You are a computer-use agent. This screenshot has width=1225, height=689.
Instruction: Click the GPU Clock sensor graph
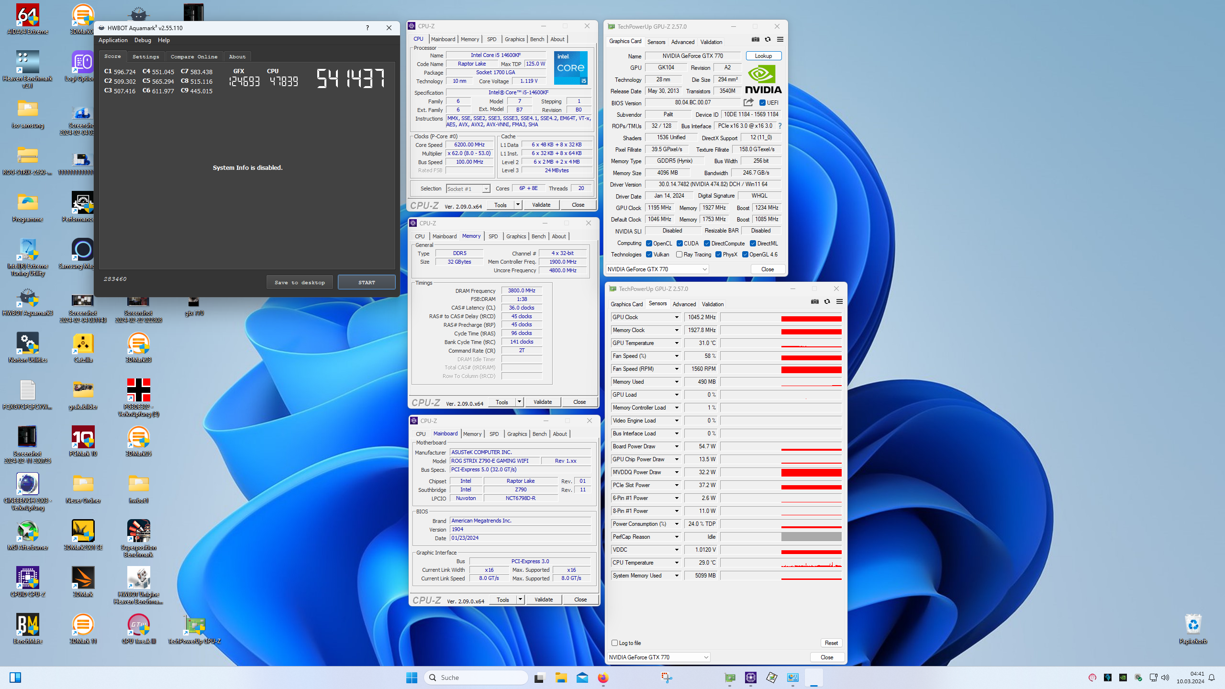tap(781, 317)
